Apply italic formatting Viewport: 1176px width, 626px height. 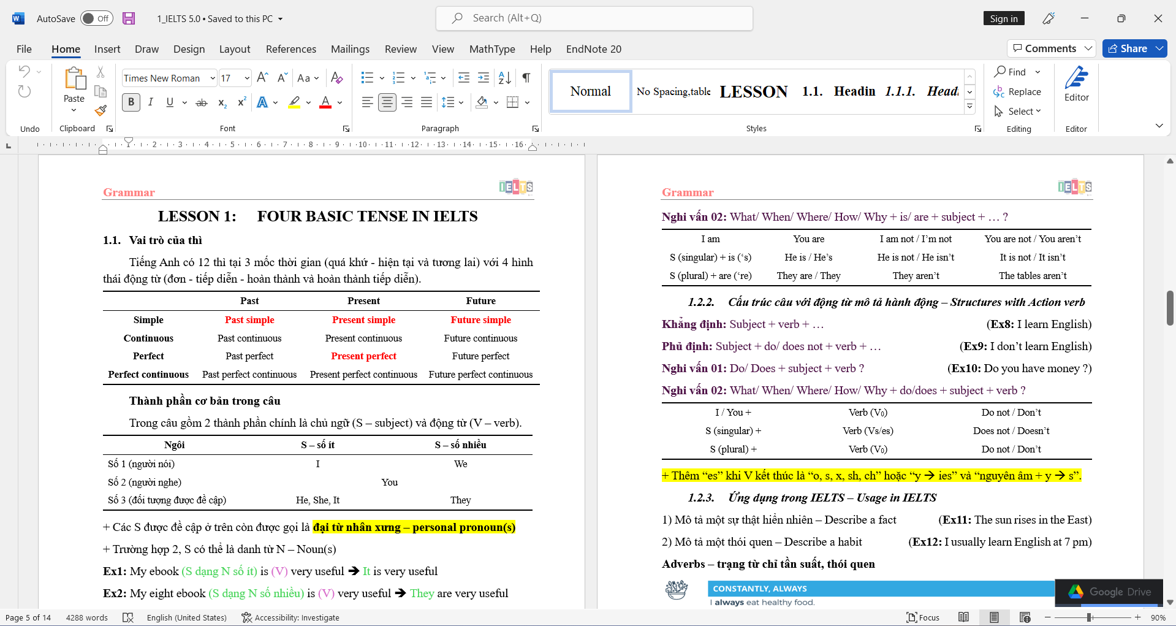click(150, 102)
